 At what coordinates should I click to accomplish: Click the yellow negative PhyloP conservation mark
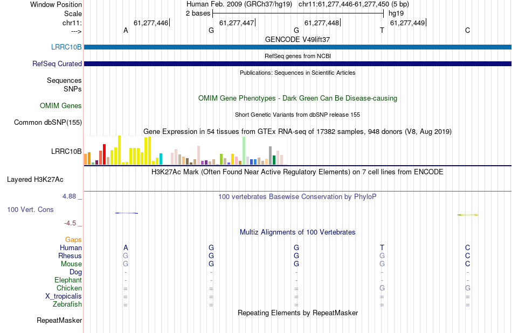(468, 215)
